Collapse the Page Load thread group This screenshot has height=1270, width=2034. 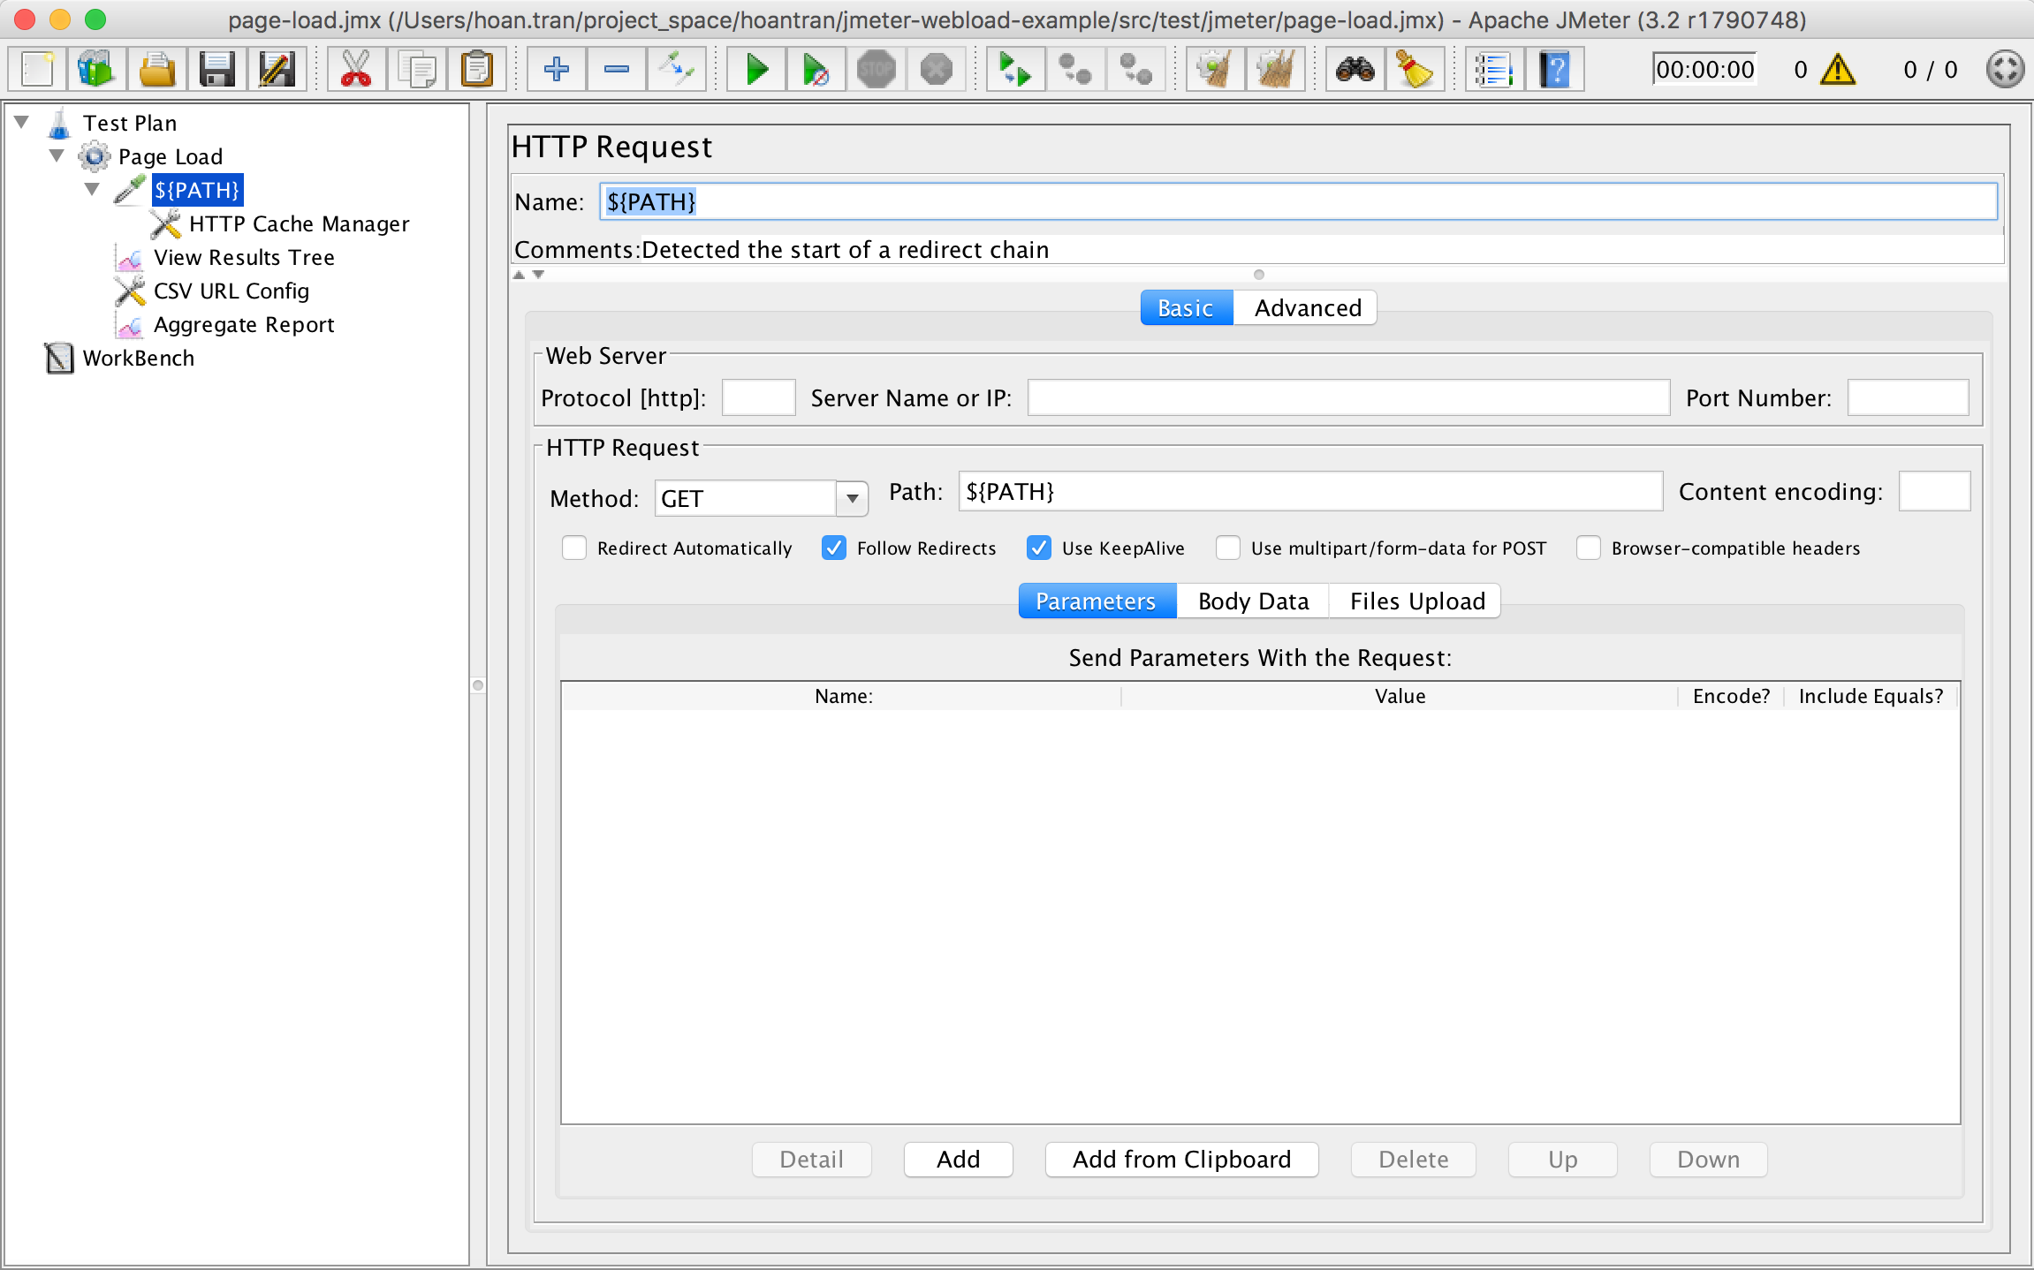coord(57,155)
